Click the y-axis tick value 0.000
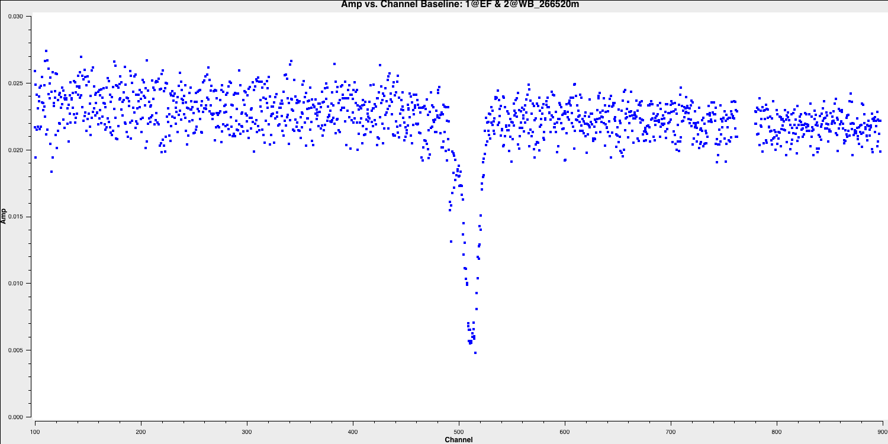The width and height of the screenshot is (888, 444). click(15, 417)
